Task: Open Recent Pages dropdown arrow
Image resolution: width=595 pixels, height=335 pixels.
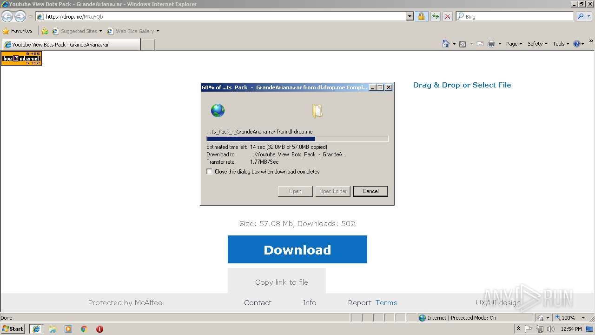Action: tap(30, 17)
